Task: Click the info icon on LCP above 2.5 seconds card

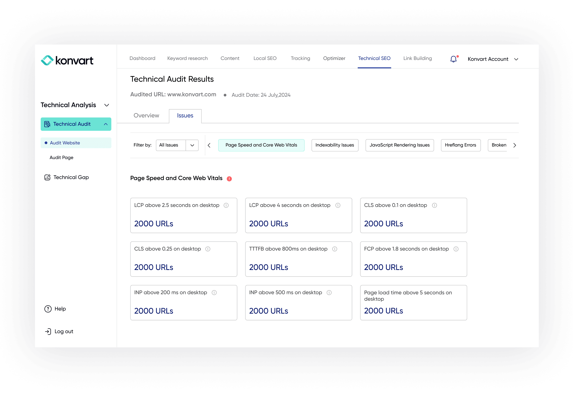Action: point(226,205)
